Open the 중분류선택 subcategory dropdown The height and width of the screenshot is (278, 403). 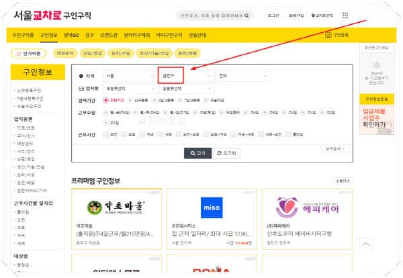[x=186, y=89]
